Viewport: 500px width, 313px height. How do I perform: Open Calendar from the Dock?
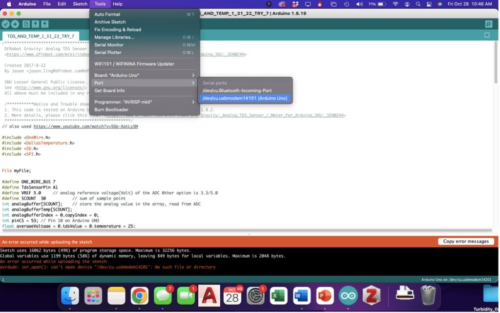(232, 296)
